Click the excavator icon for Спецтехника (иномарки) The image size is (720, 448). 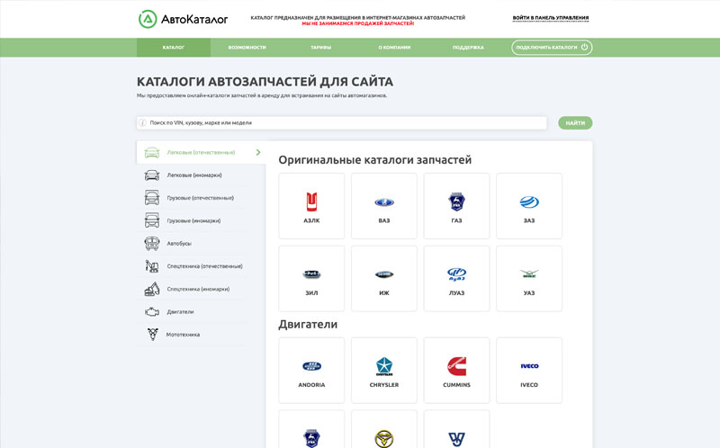(x=152, y=289)
